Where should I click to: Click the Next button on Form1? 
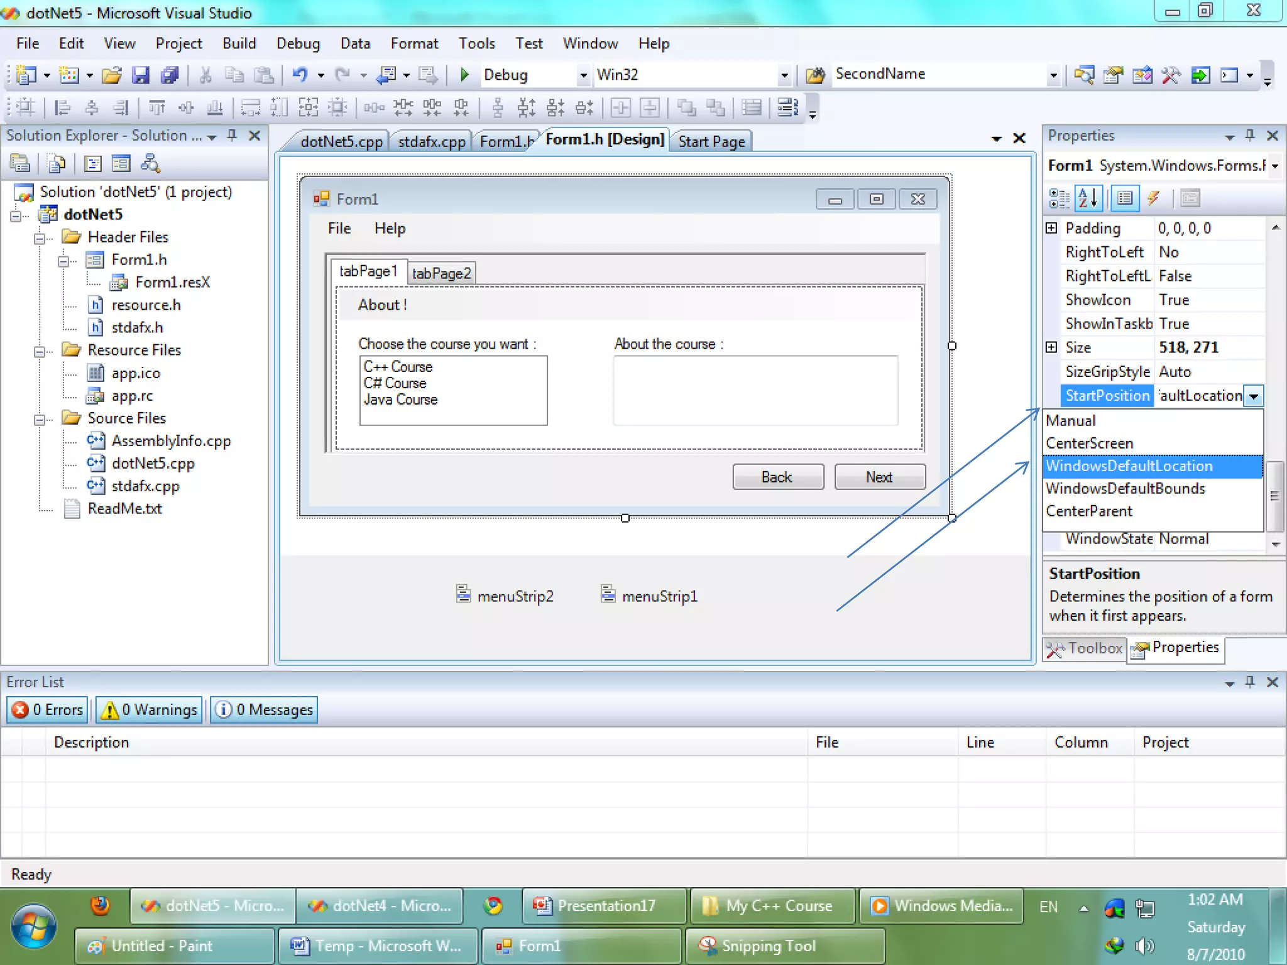click(x=879, y=477)
